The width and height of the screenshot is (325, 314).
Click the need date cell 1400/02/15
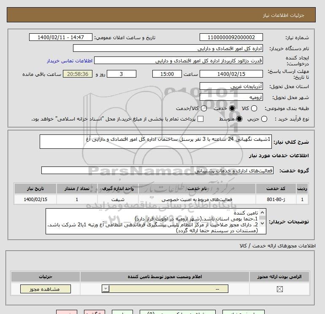pyautogui.click(x=35, y=199)
